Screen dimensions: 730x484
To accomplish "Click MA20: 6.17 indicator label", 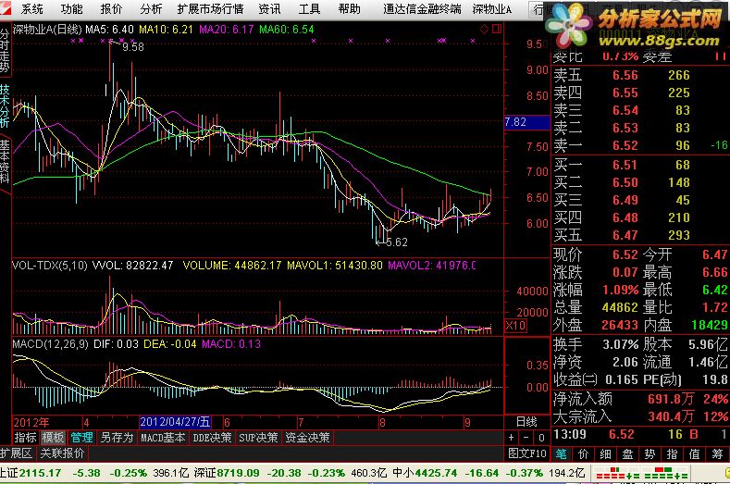I will (227, 30).
